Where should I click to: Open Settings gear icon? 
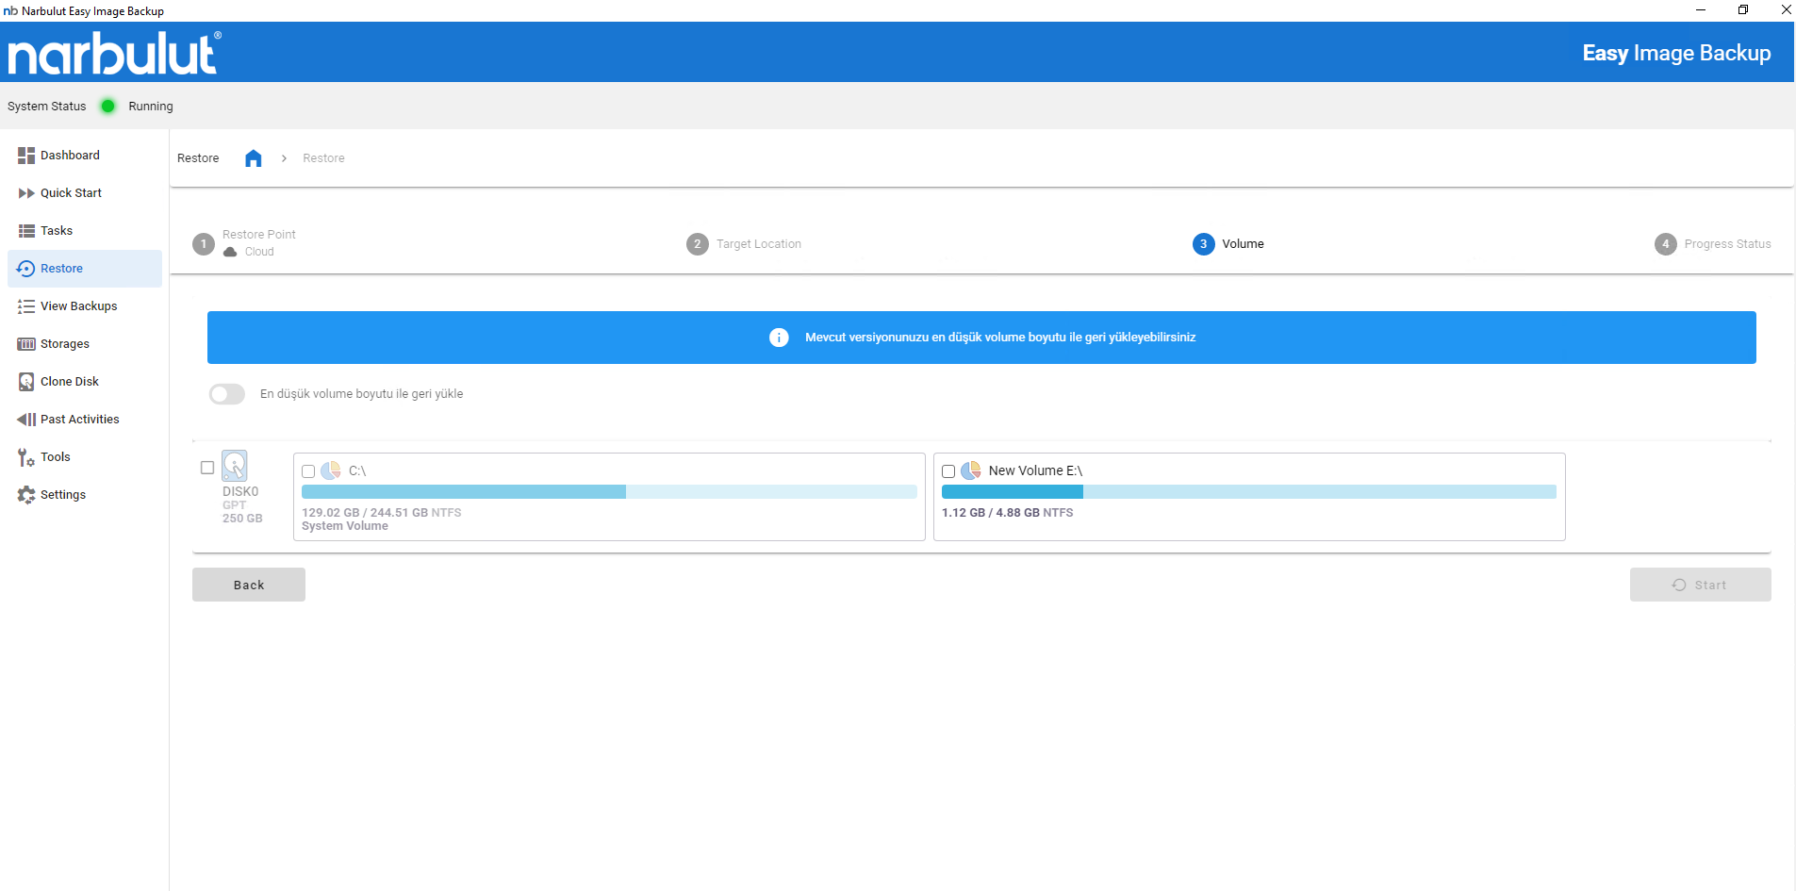[26, 495]
